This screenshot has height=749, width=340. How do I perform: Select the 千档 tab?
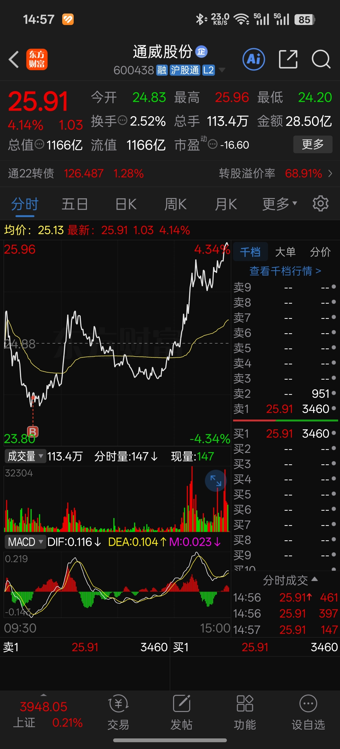[250, 252]
